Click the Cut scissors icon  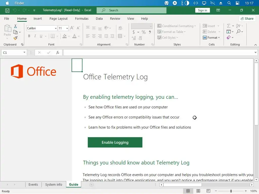tap(15, 26)
